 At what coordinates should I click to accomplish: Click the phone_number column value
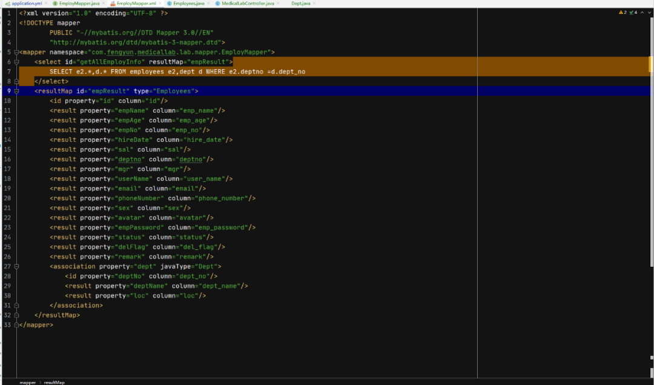point(223,198)
